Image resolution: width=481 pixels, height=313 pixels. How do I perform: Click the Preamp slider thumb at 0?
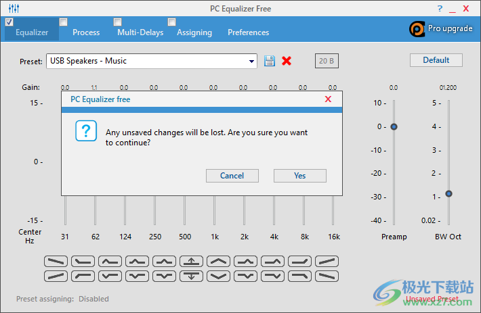pos(394,126)
